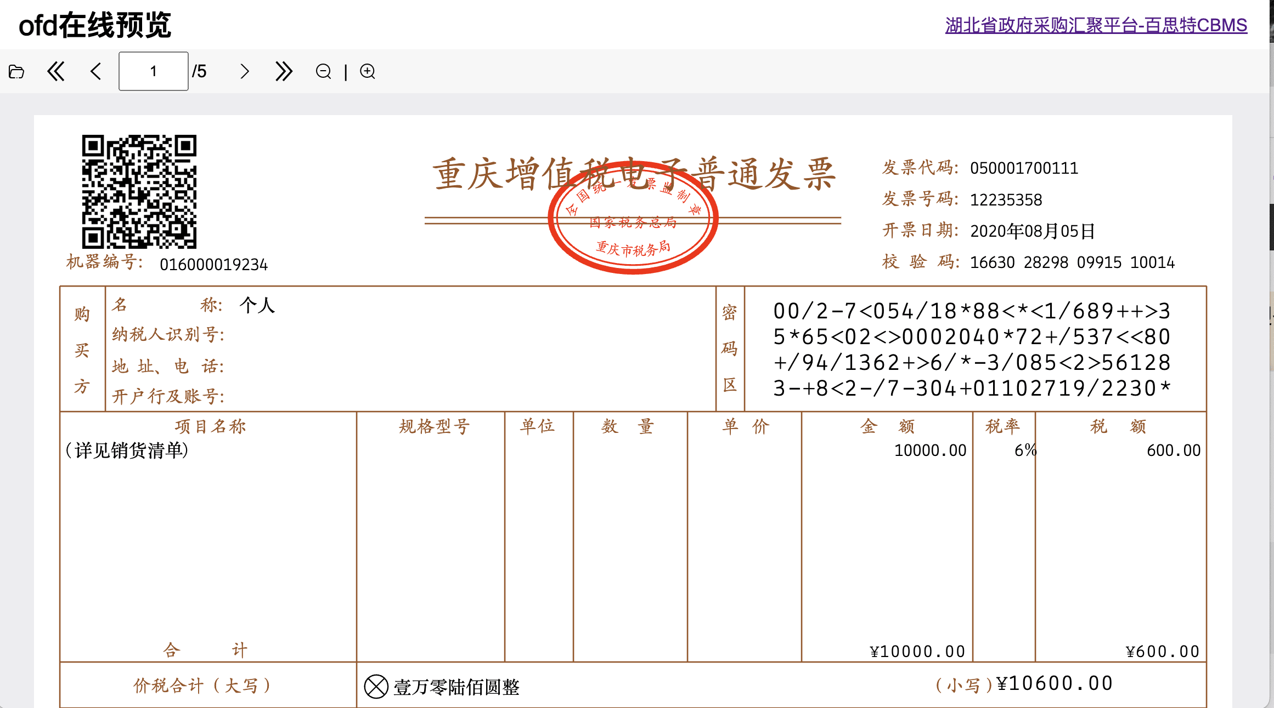The image size is (1274, 708).
Task: Click the machine number 016000019234
Action: pyautogui.click(x=213, y=265)
